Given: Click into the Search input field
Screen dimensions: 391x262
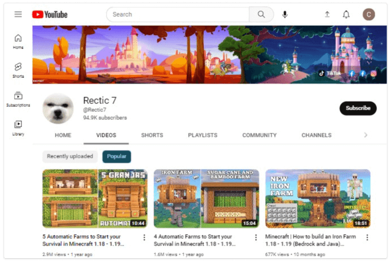Looking at the screenshot, I should pyautogui.click(x=178, y=14).
